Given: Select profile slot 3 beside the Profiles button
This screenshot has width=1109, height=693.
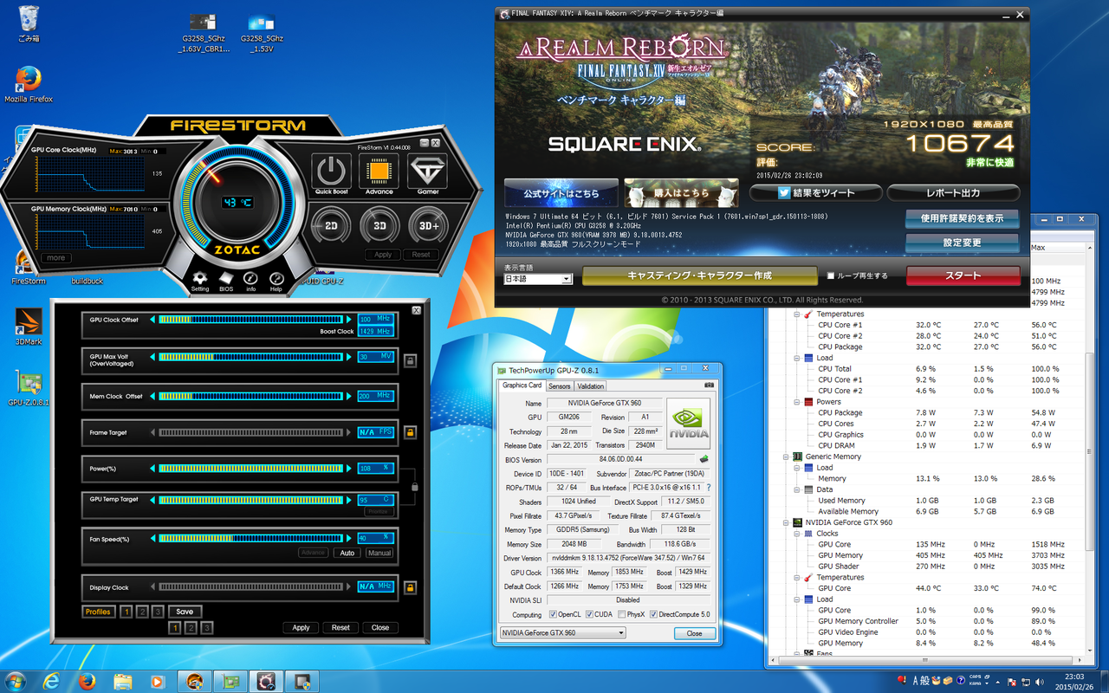Looking at the screenshot, I should pyautogui.click(x=158, y=612).
